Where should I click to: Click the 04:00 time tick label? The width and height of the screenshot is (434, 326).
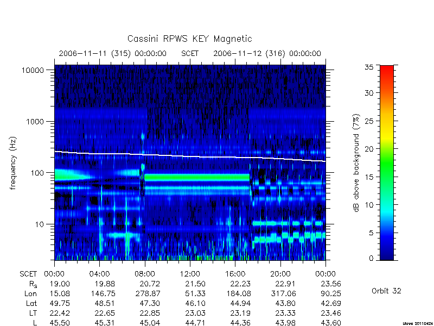click(x=99, y=274)
